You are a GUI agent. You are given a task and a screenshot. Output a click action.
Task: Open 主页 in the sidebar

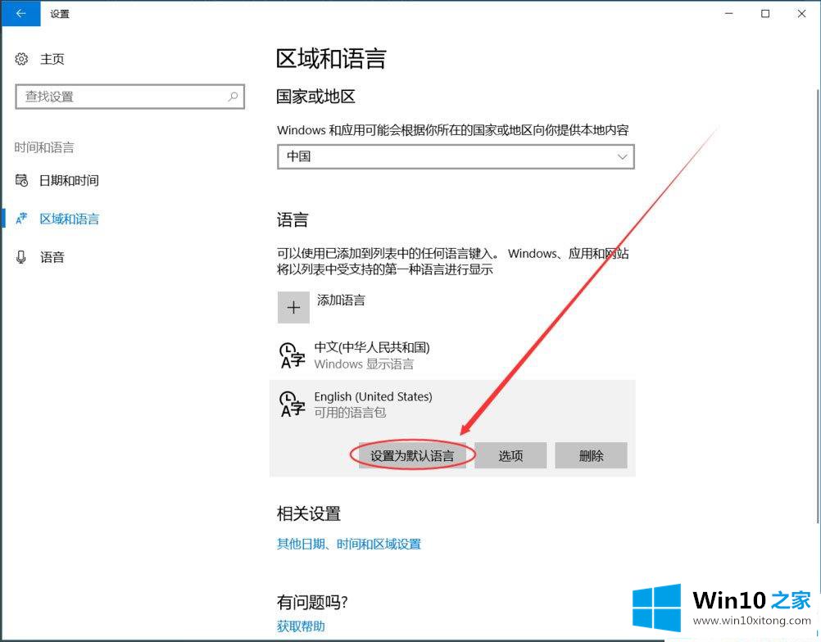click(52, 59)
